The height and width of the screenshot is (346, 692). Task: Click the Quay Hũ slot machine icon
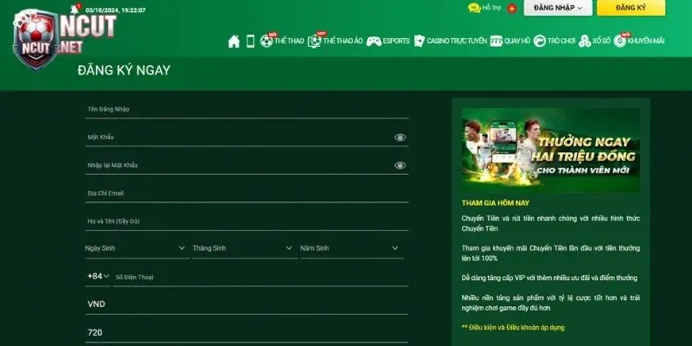496,41
